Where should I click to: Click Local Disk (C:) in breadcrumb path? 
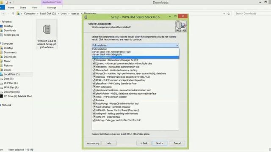(x=48, y=14)
